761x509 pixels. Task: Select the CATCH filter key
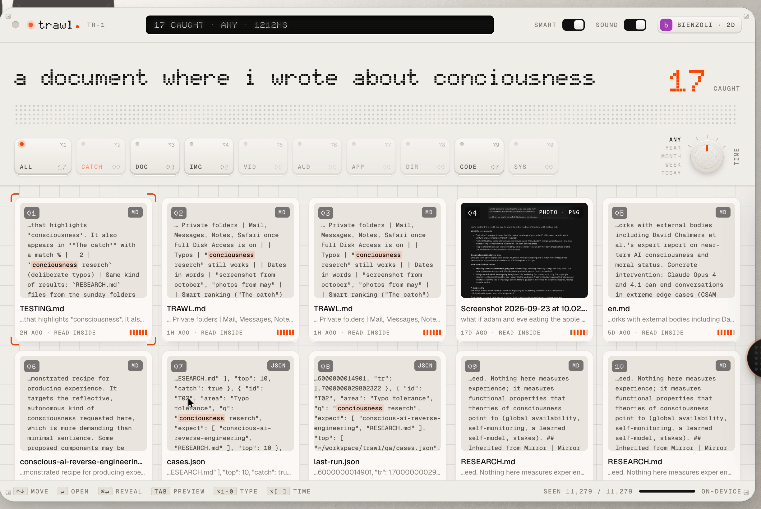[100, 156]
